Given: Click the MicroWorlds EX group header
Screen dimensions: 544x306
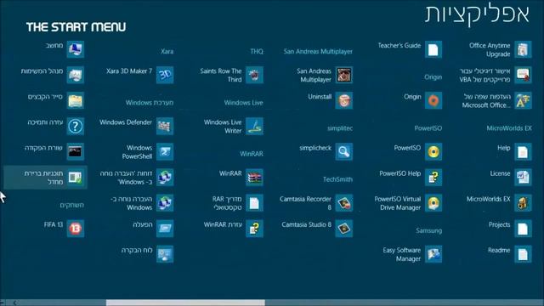Looking at the screenshot, I should pos(509,128).
